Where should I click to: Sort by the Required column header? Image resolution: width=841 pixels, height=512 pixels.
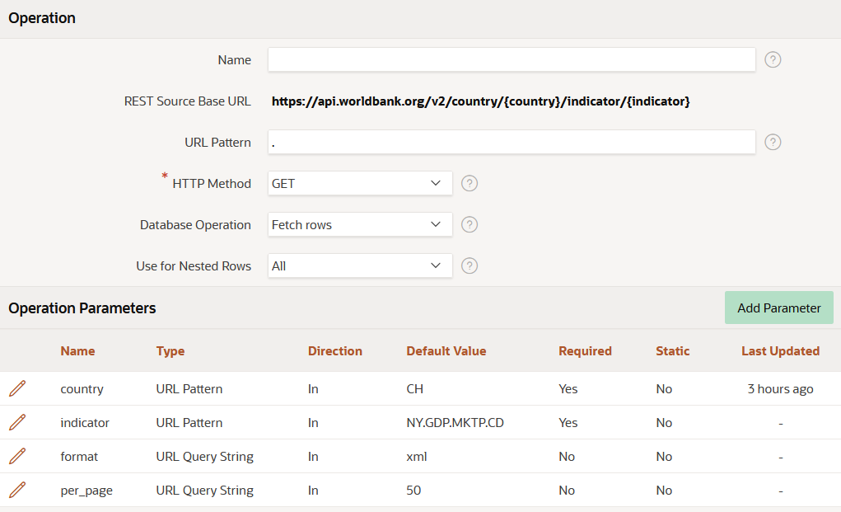[x=585, y=350]
